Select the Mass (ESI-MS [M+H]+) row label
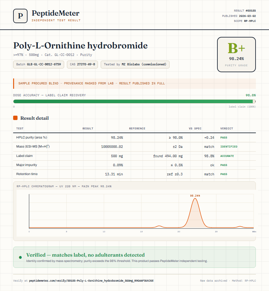Screen dimensions: 269x291 33,146
